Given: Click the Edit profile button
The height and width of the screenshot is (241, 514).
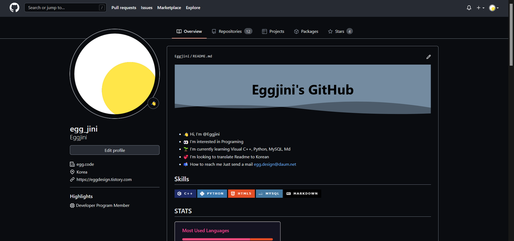Looking at the screenshot, I should [x=114, y=150].
